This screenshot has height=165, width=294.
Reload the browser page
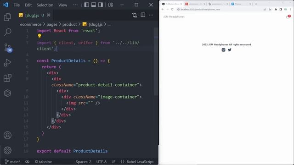pos(172,9)
